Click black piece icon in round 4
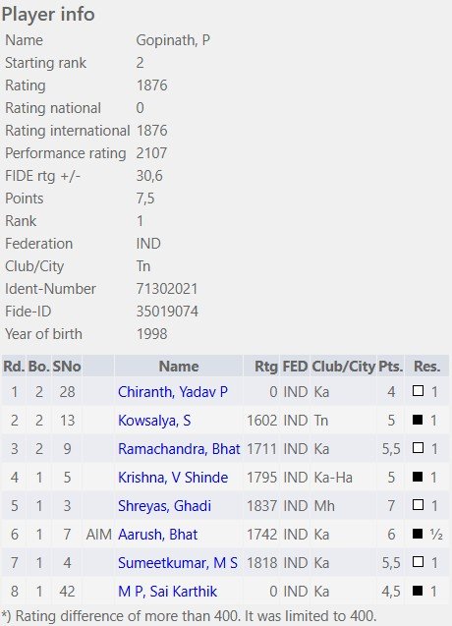Screen dimensions: 452x626 418,477
